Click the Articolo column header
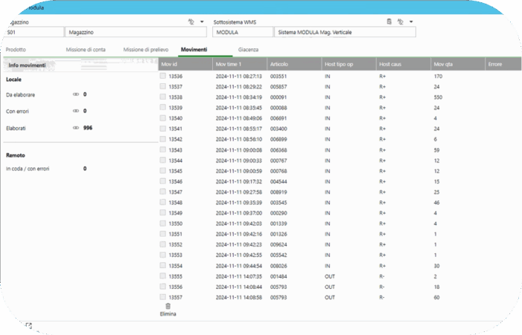 [279, 65]
